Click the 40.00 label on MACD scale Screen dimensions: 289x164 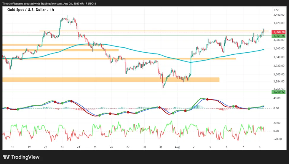click(277, 98)
